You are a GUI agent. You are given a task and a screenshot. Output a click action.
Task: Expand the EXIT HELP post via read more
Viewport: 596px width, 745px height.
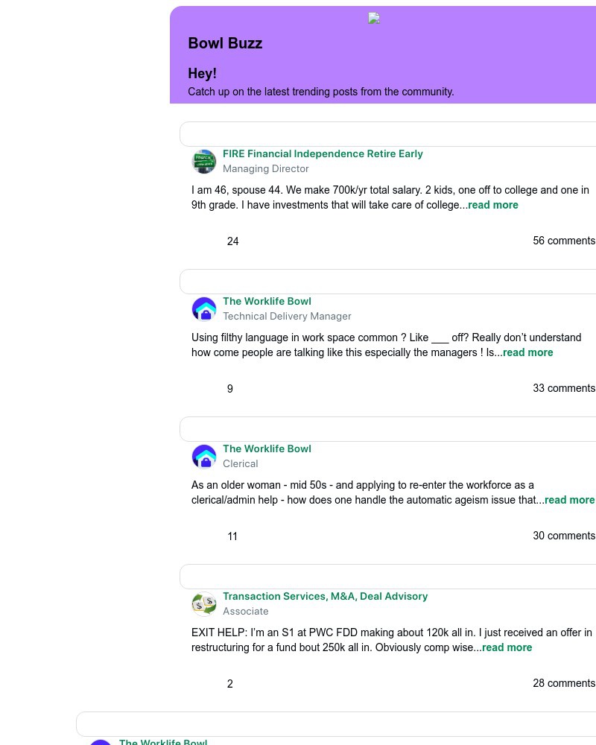[507, 647]
